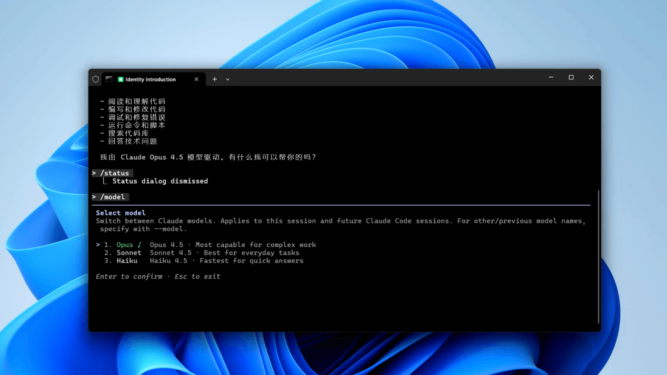
Task: Click the green icon on the Identity introduction tab
Action: (x=121, y=79)
